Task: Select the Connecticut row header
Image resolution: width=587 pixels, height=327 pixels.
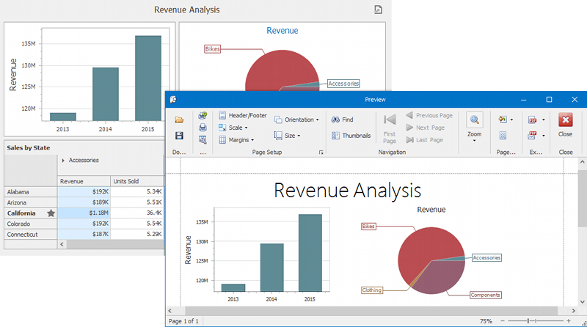Action: [x=30, y=234]
